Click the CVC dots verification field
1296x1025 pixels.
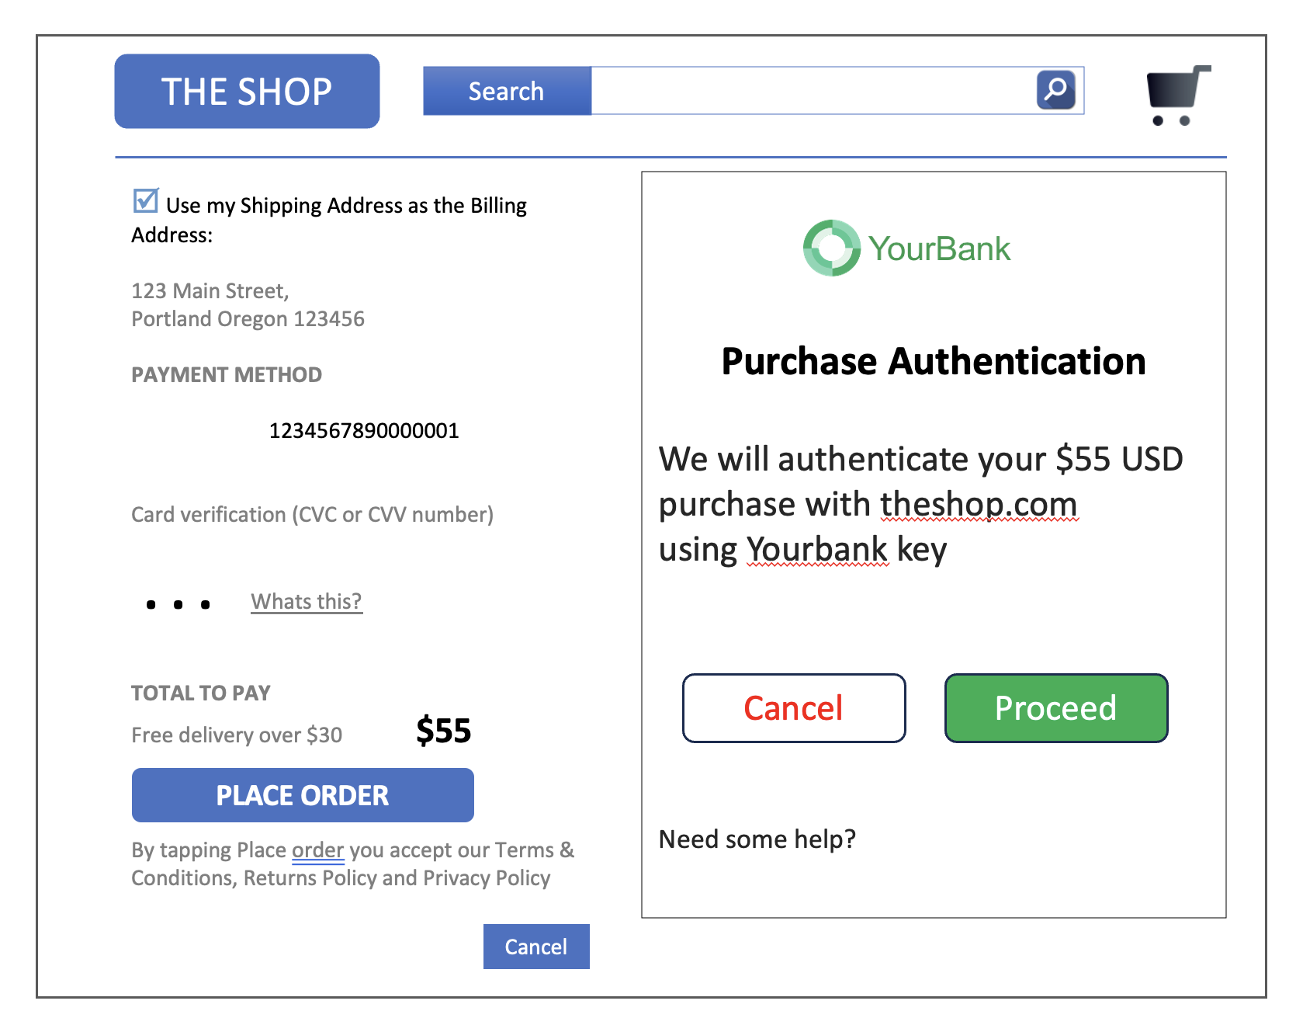178,604
